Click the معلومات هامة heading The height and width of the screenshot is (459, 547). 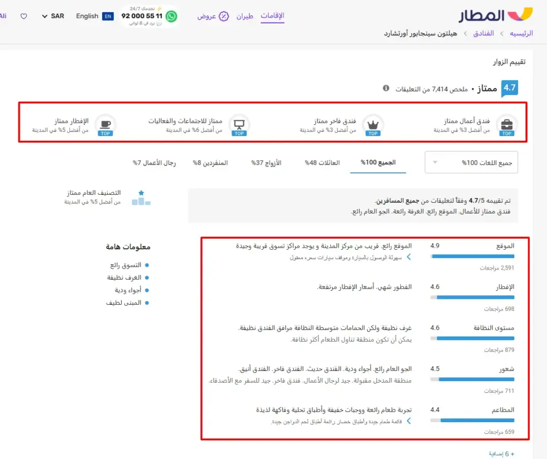click(128, 247)
